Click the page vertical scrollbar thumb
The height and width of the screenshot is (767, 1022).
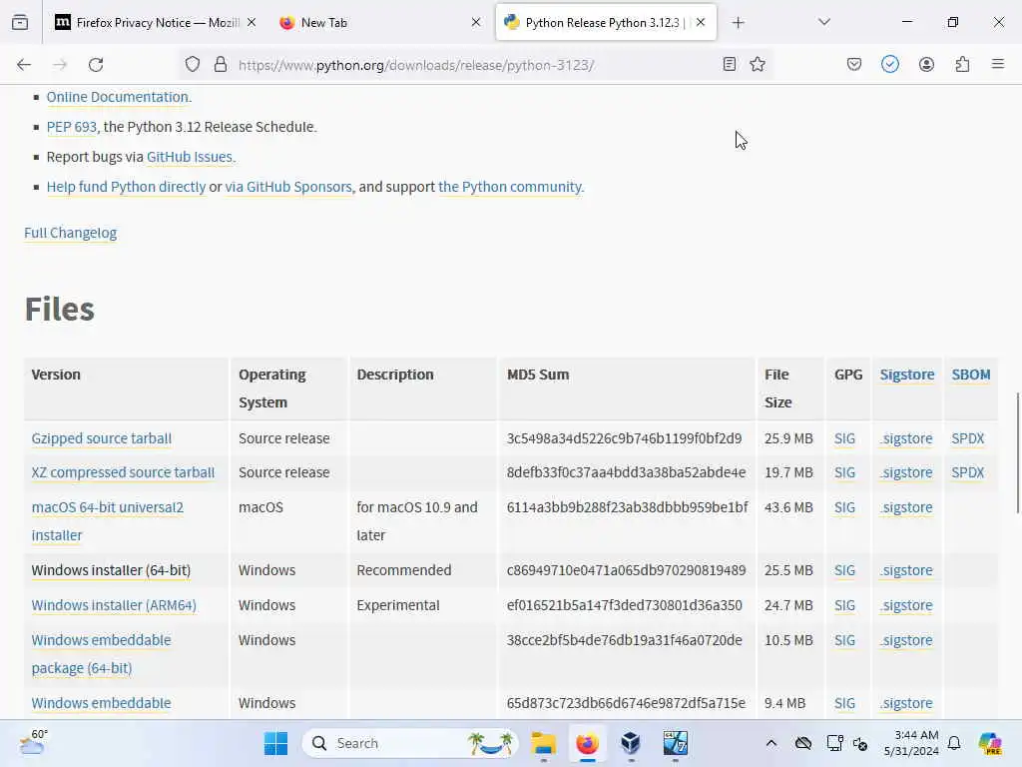pos(1017,453)
